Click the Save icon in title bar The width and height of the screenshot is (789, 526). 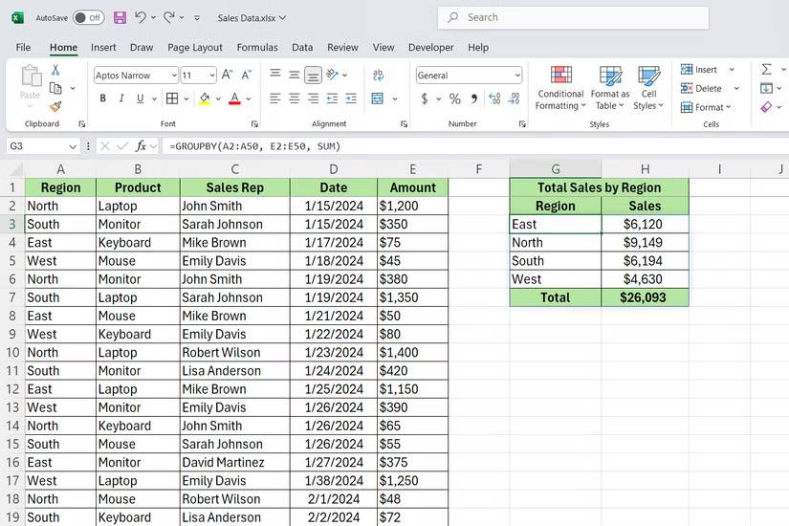tap(120, 17)
